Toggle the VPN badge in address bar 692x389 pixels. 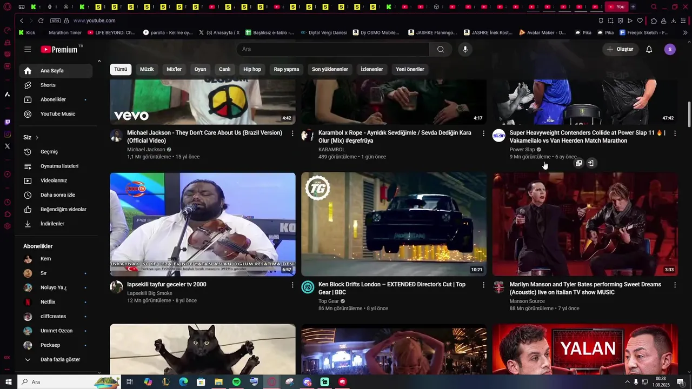[55, 21]
